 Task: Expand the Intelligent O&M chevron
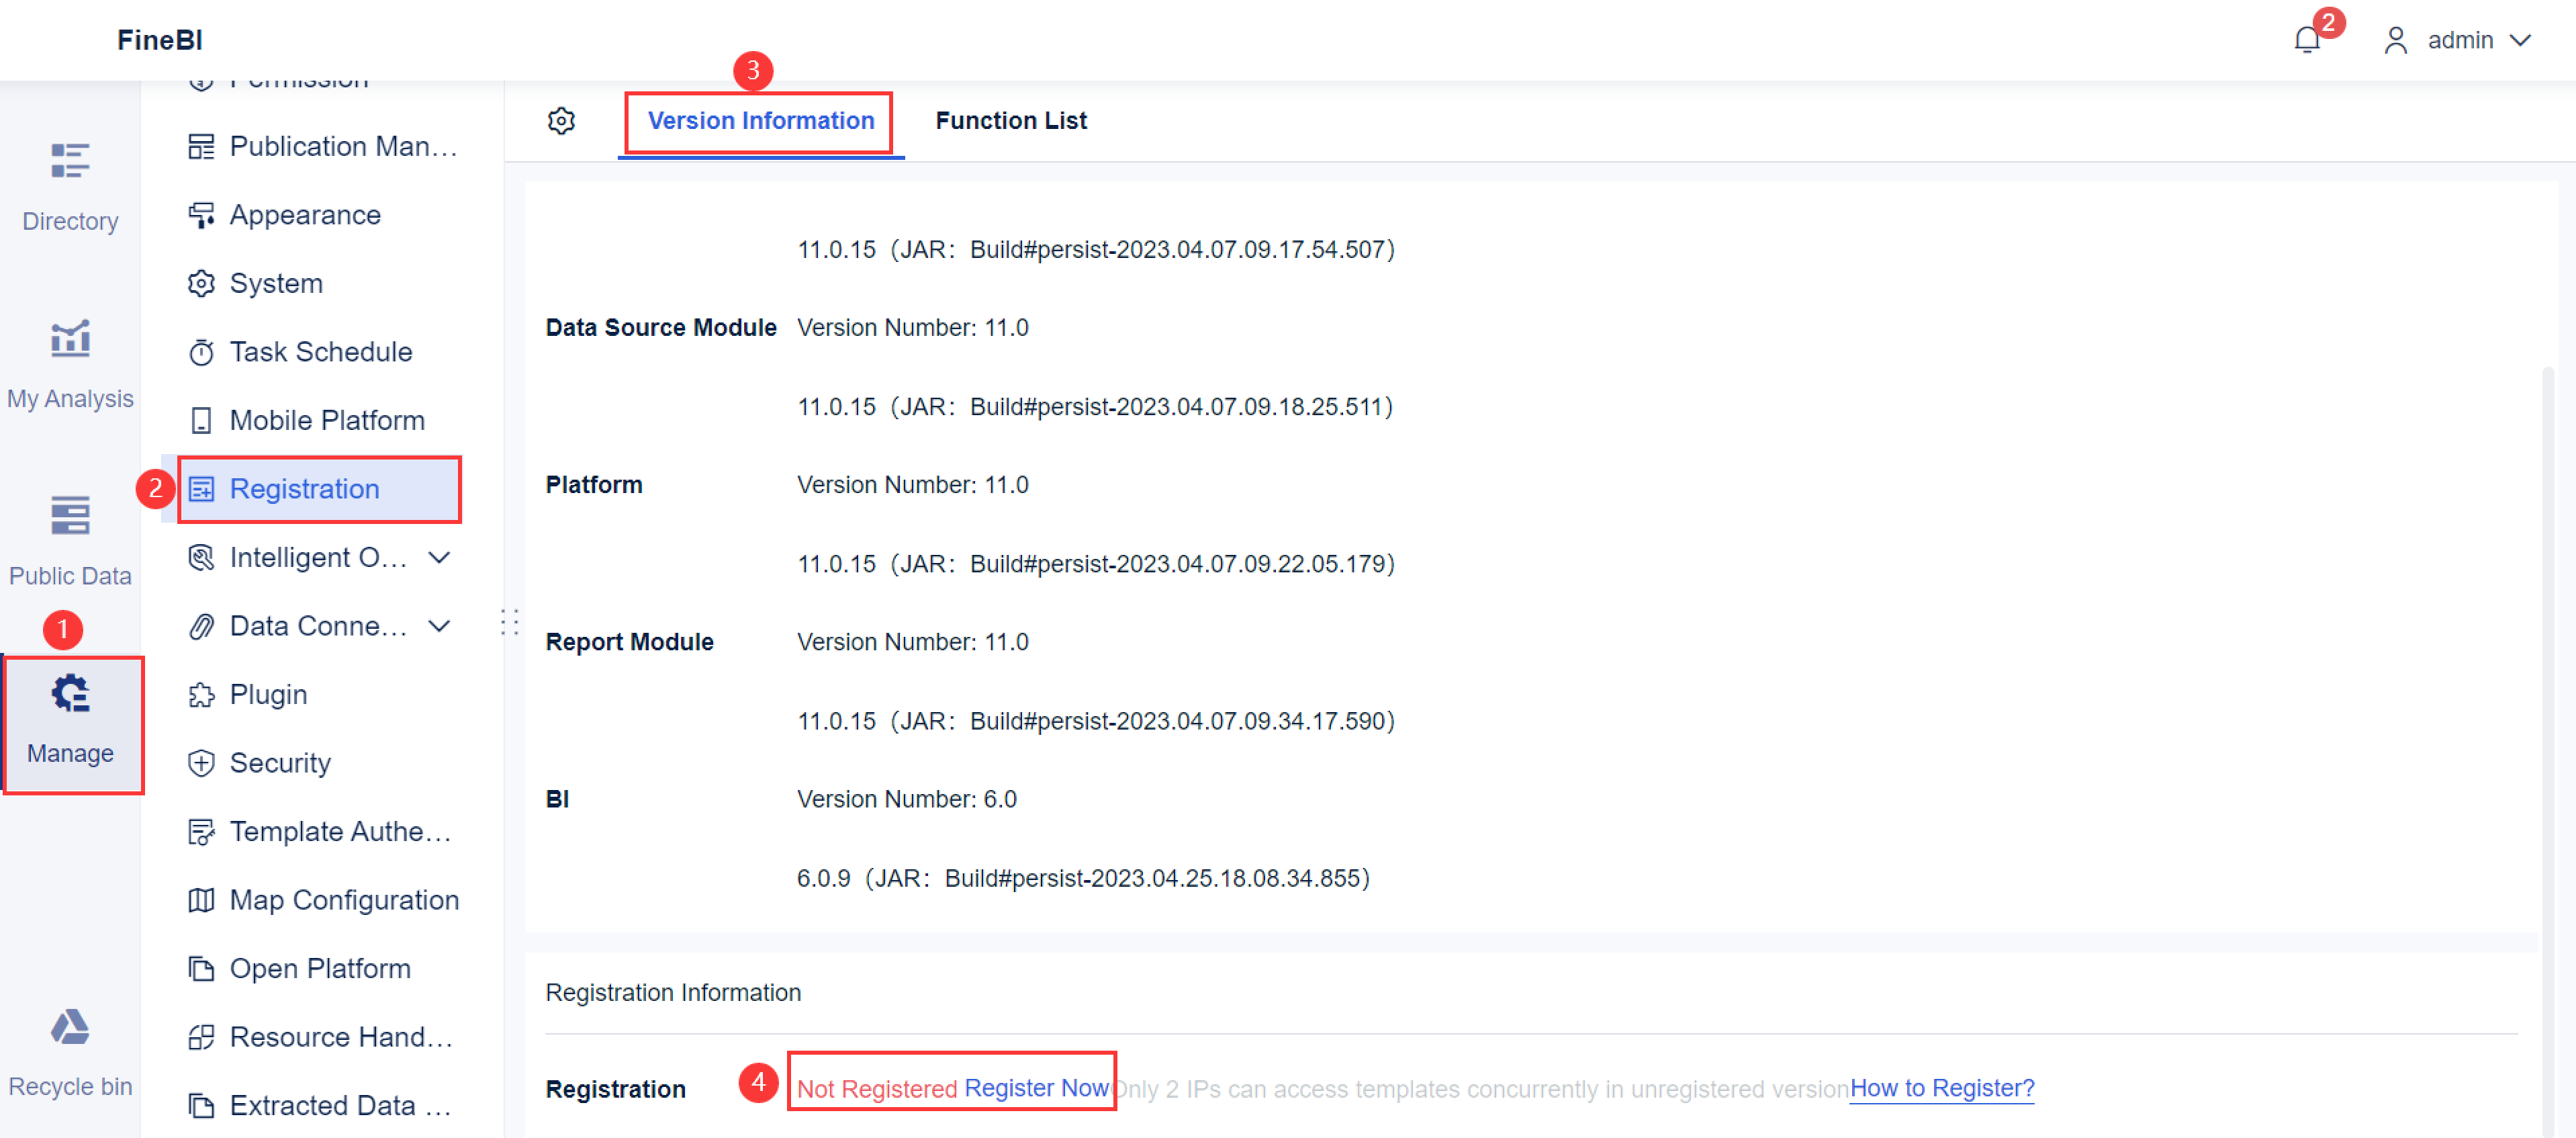439,558
